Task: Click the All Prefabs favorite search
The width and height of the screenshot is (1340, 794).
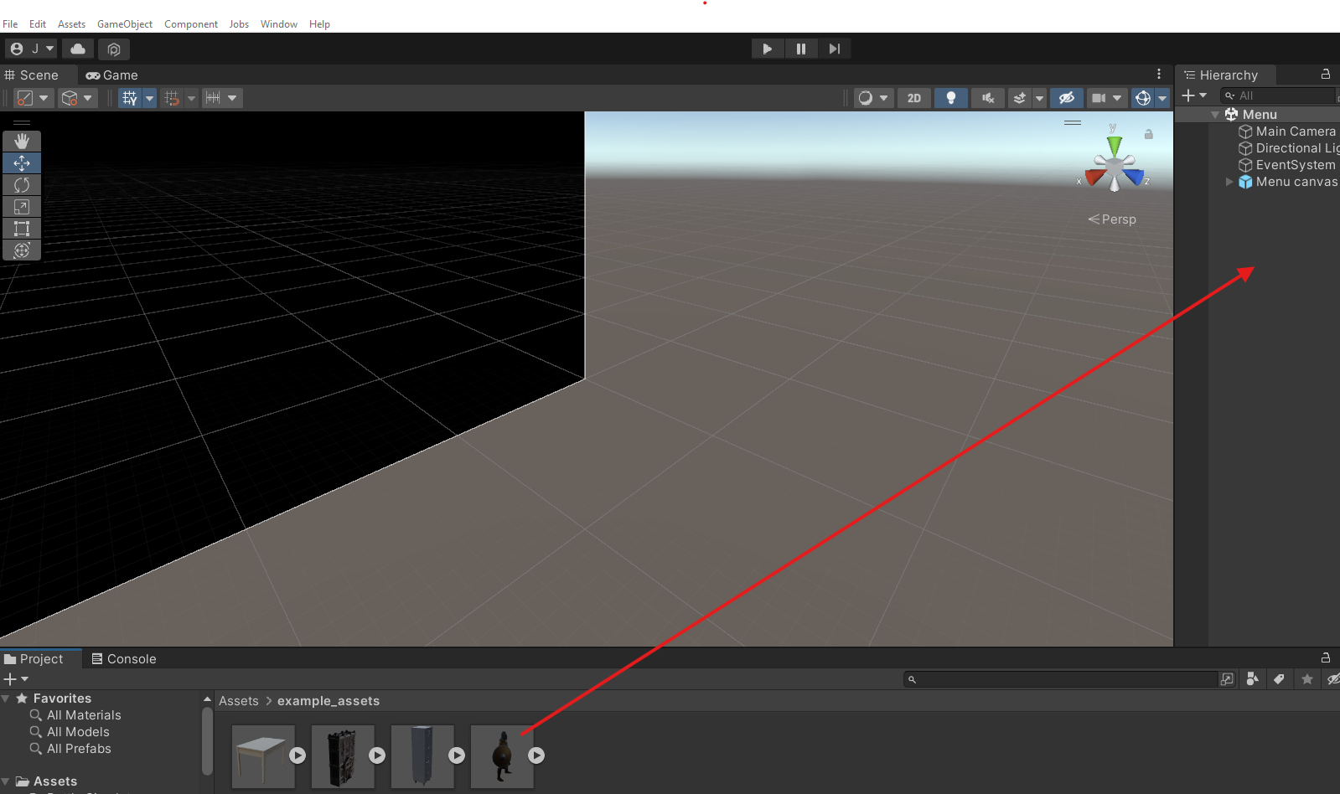Action: click(x=79, y=749)
